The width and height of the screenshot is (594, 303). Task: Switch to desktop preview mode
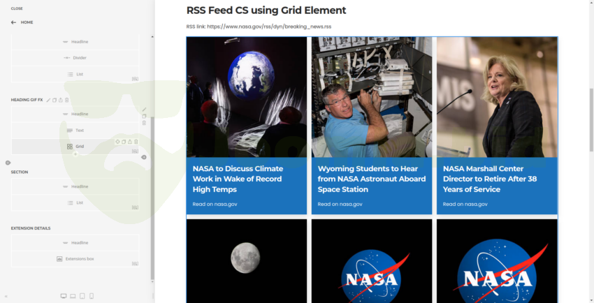(64, 296)
